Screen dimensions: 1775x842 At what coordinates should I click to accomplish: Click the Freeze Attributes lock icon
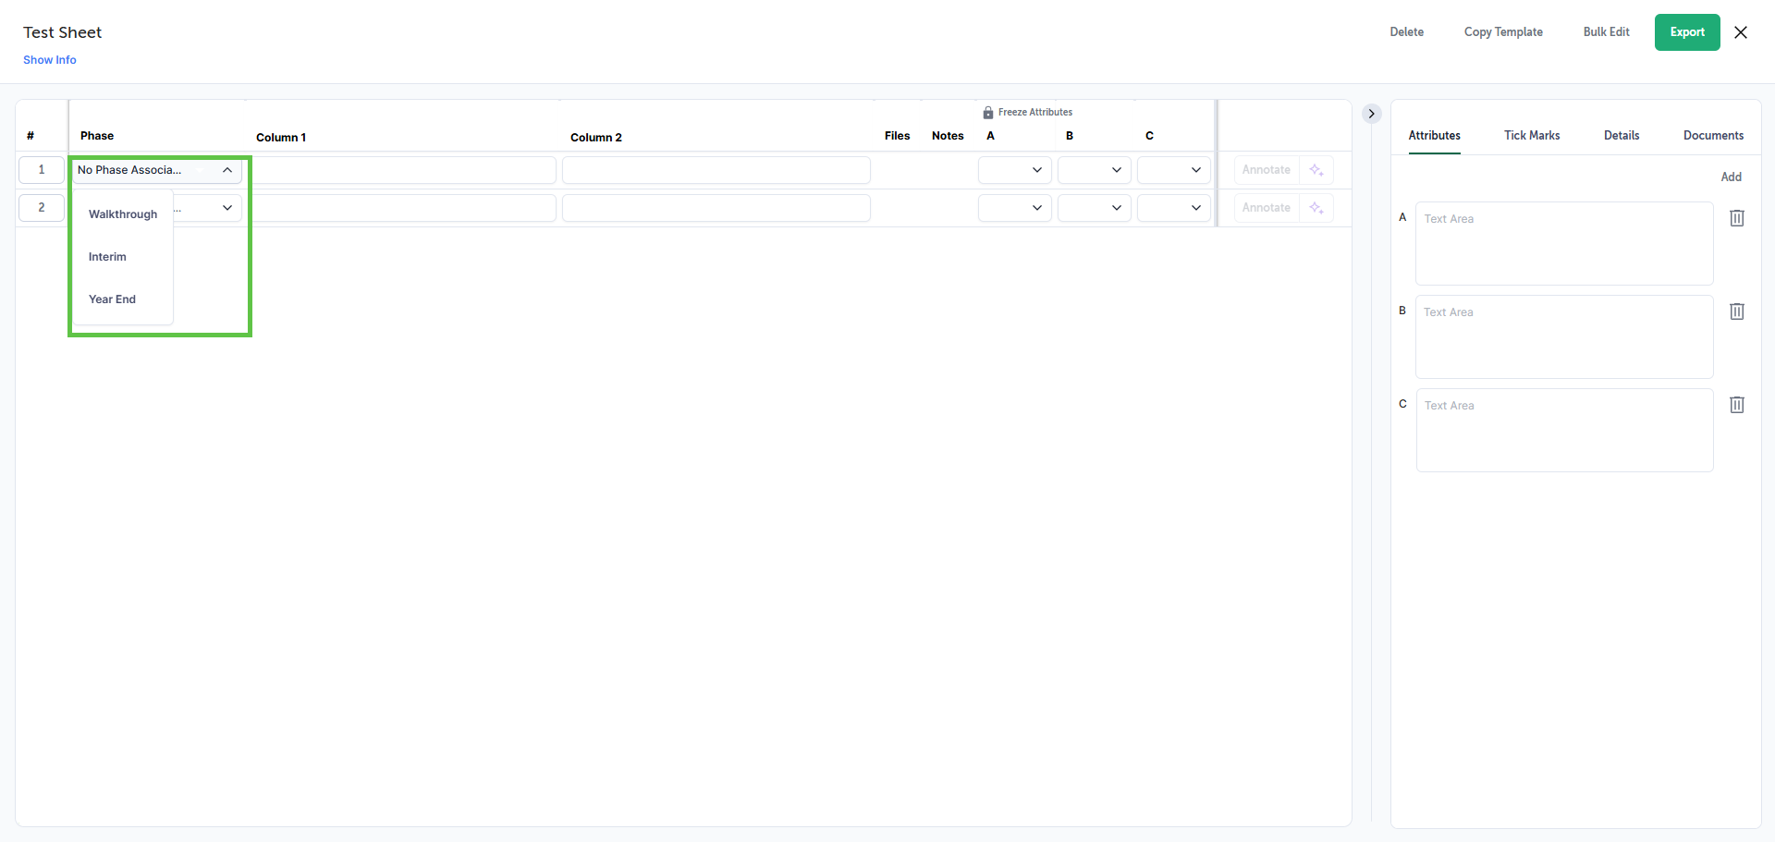click(x=988, y=113)
